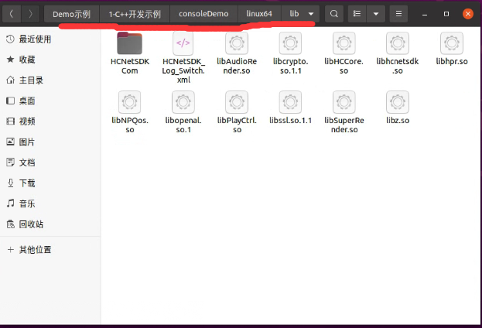This screenshot has width=482, height=328.
Task: Navigate to 1-C++开发示例 path segment
Action: [x=135, y=14]
